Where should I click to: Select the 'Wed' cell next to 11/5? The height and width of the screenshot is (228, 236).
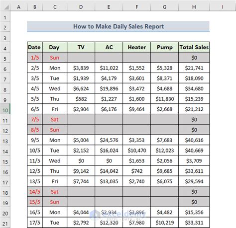[55, 161]
